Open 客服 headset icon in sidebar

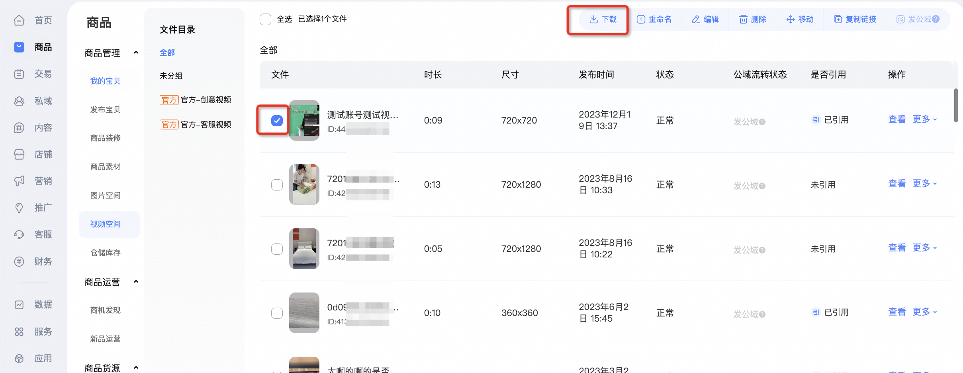click(19, 235)
